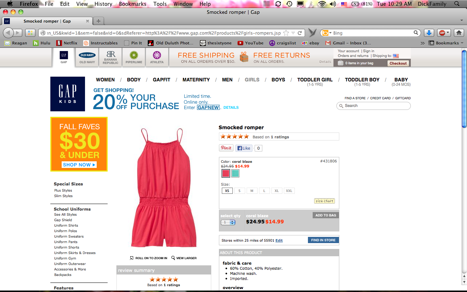Bookmark this page with the star icon

point(286,33)
